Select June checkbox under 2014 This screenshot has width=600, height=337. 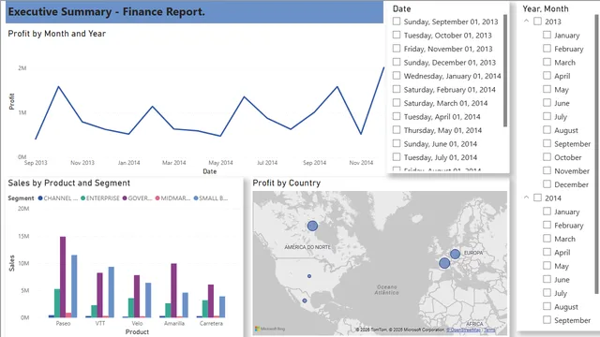click(x=547, y=279)
